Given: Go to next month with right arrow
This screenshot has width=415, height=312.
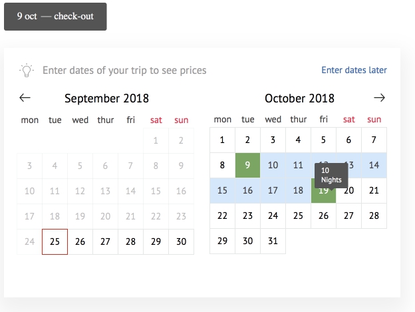Looking at the screenshot, I should [379, 98].
